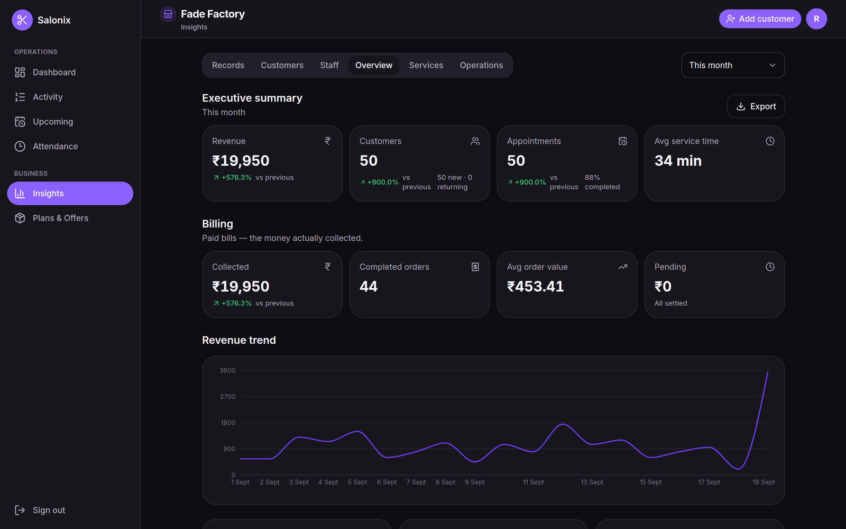Click the 19 Sept label on chart axis
This screenshot has height=529, width=846.
coord(764,482)
